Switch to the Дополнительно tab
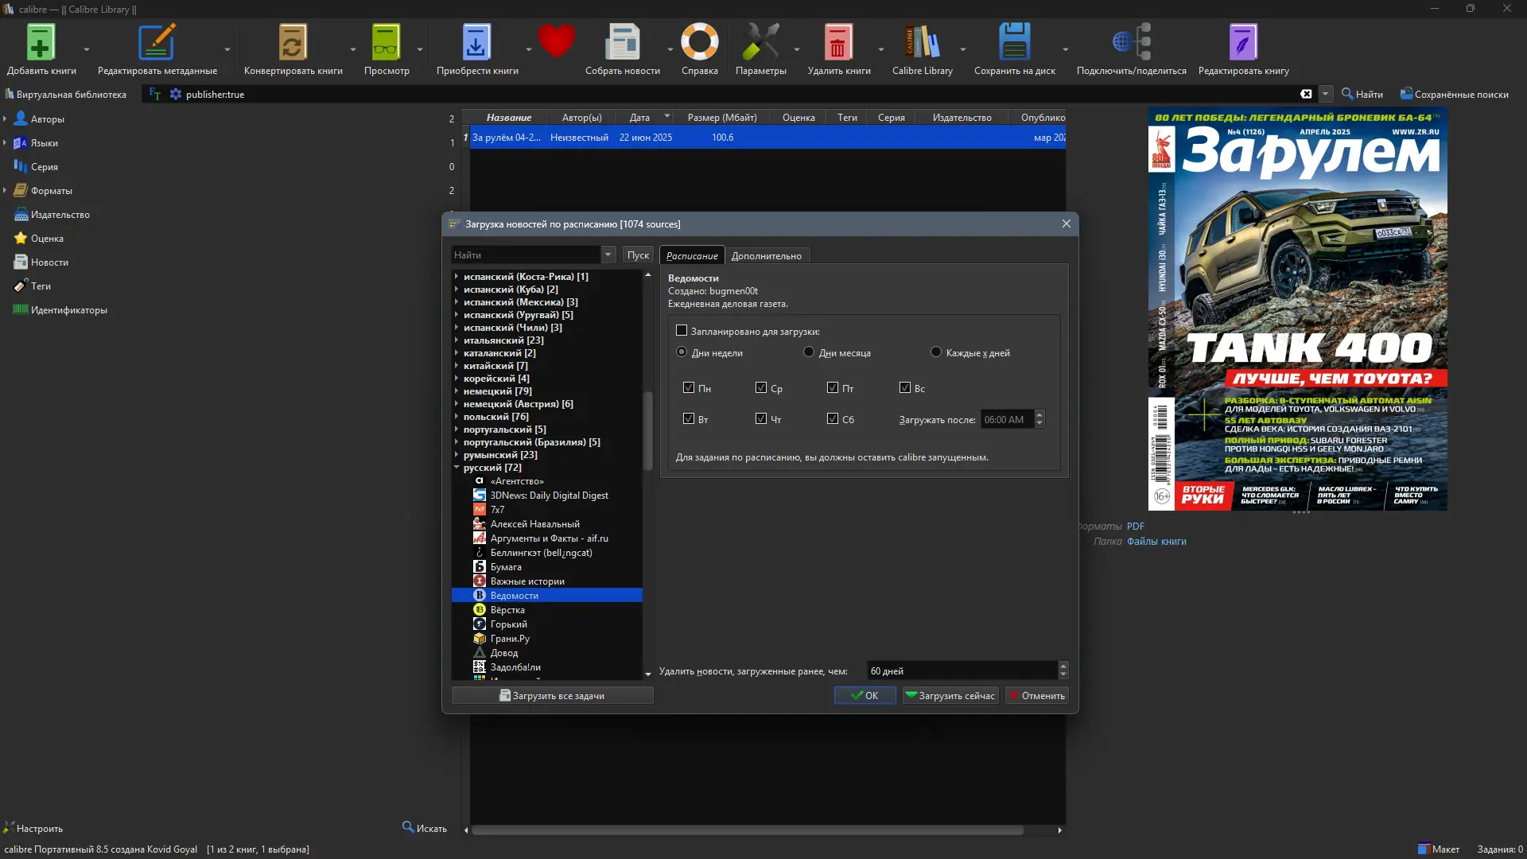The height and width of the screenshot is (859, 1527). (766, 256)
